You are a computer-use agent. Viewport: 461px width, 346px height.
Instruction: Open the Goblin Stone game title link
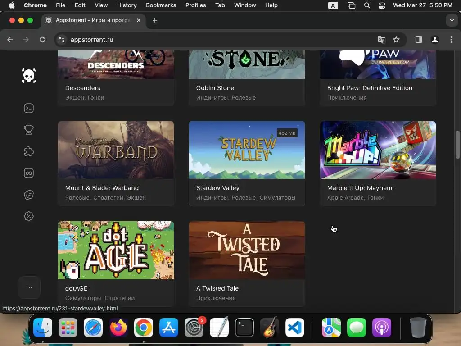(x=215, y=88)
